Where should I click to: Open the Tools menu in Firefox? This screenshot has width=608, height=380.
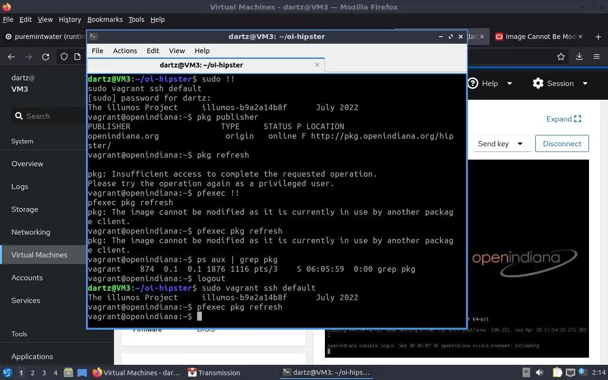[x=136, y=19]
